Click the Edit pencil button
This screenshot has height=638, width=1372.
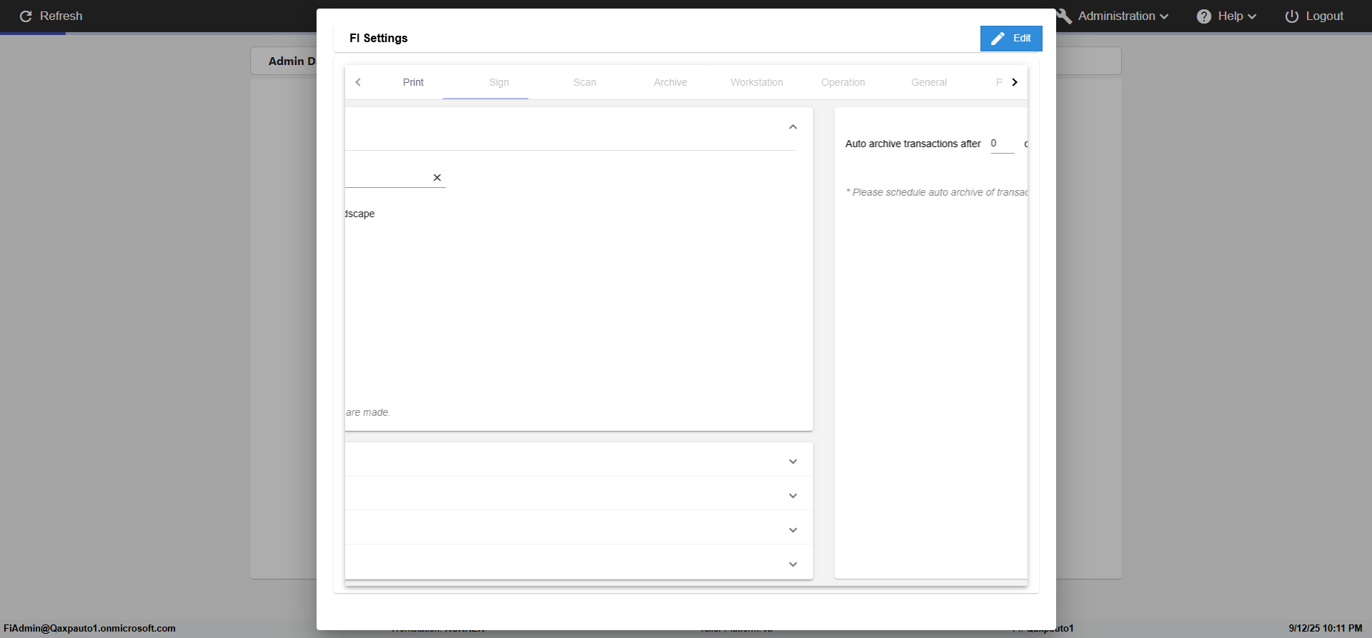[1010, 39]
